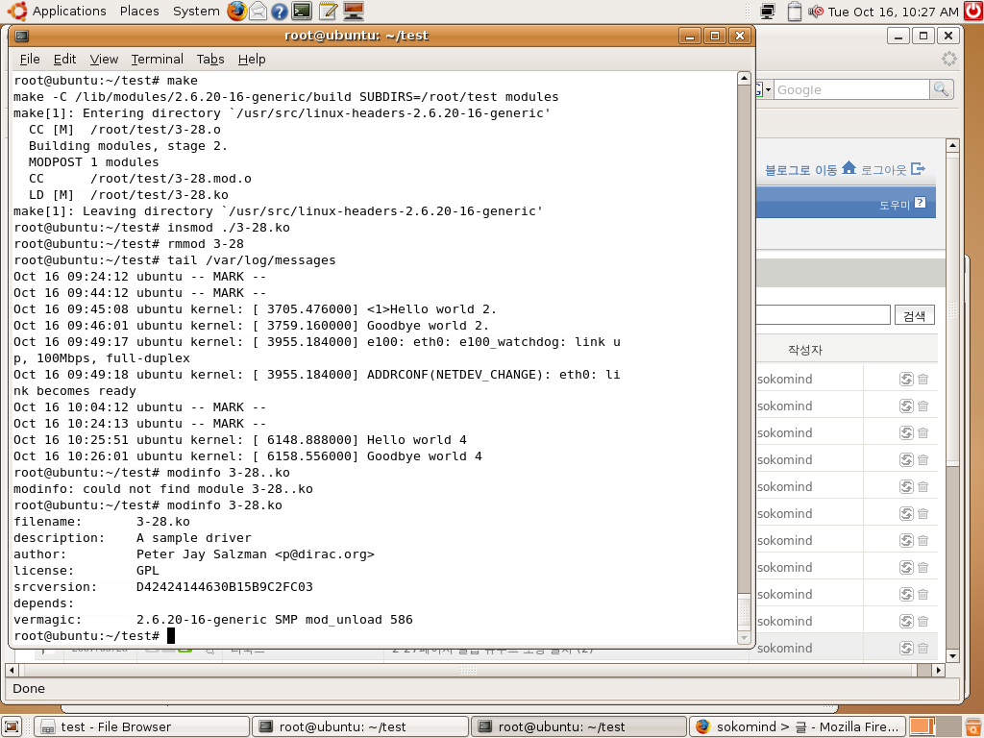Open the terminal Tabs menu
The height and width of the screenshot is (738, 984).
pyautogui.click(x=210, y=59)
